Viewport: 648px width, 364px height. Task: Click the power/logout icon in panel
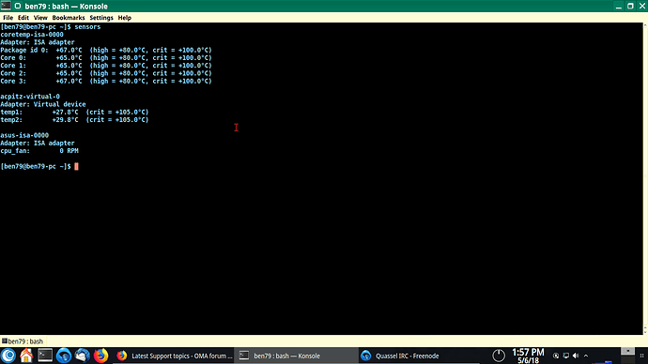click(x=499, y=356)
